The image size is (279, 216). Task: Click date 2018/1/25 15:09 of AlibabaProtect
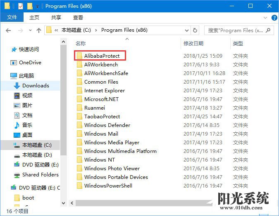tap(203, 56)
